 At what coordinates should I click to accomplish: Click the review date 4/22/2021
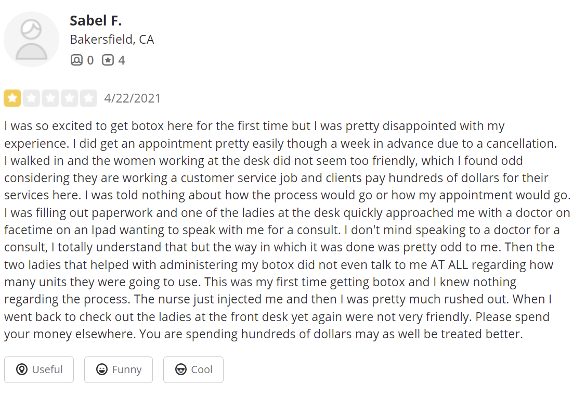pos(132,98)
